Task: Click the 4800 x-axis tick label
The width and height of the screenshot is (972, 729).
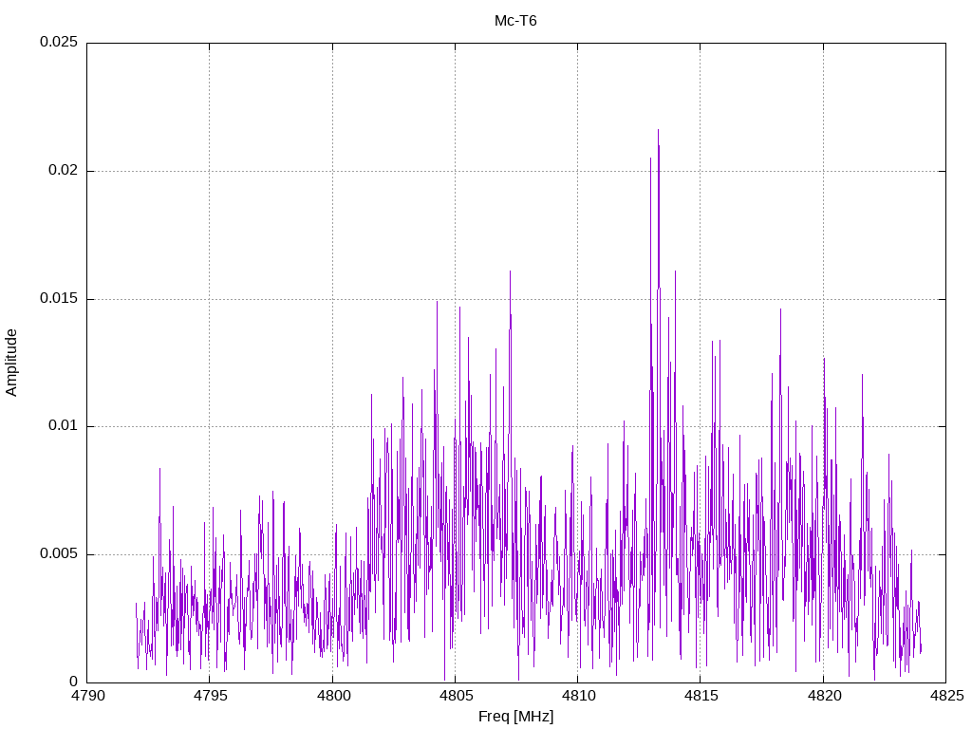Action: (333, 696)
